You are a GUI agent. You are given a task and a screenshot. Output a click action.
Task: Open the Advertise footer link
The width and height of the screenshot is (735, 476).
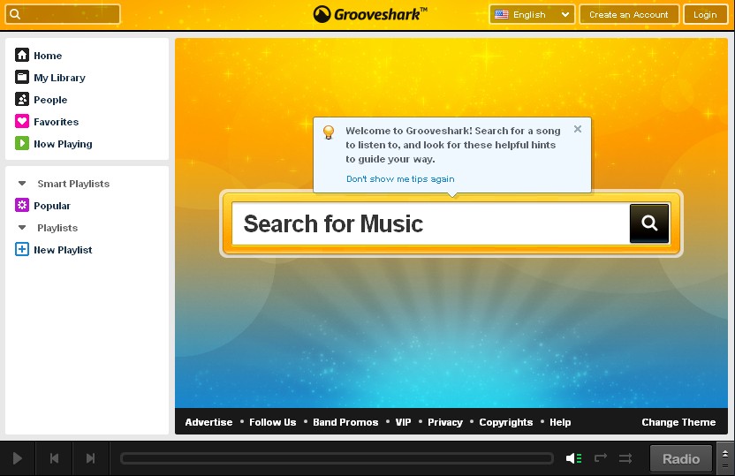click(208, 422)
